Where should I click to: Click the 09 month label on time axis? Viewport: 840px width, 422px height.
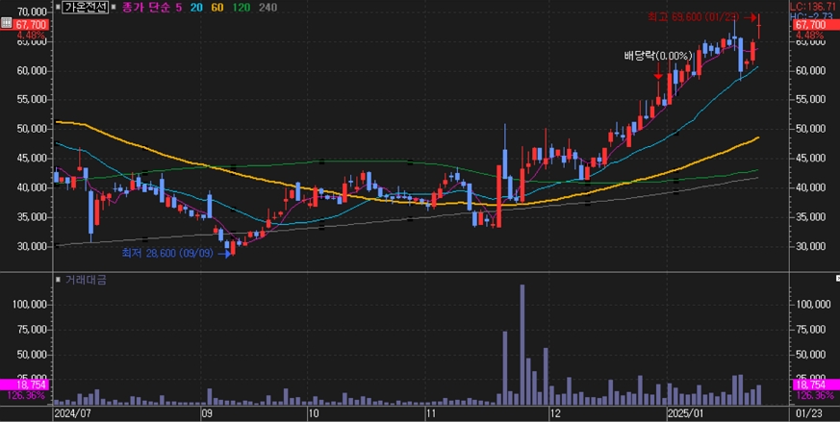(x=207, y=413)
